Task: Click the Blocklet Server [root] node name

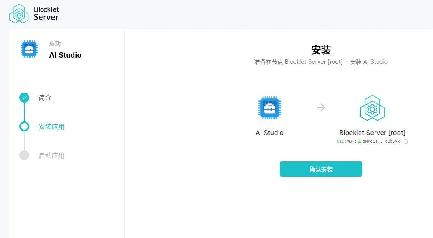Action: coord(372,133)
